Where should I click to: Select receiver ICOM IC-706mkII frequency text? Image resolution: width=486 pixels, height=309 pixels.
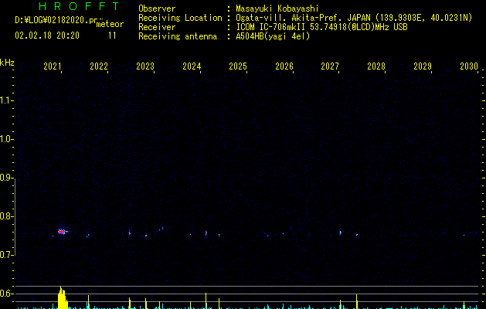[321, 27]
